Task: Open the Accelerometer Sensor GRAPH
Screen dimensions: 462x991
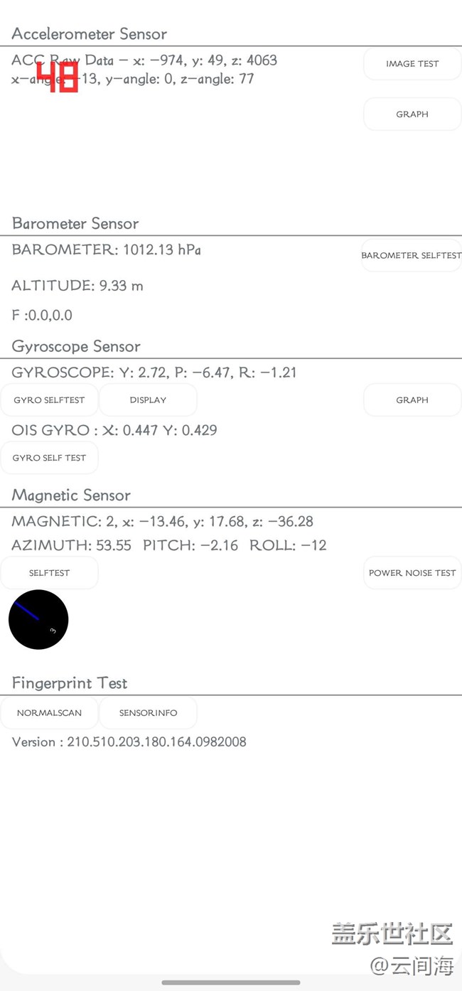Action: pyautogui.click(x=412, y=114)
